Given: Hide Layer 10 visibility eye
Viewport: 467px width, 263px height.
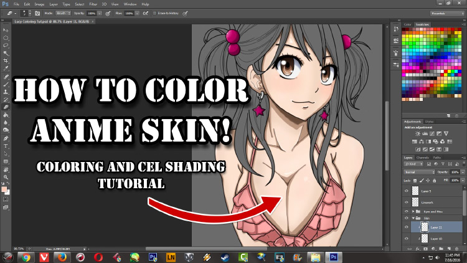Looking at the screenshot, I should pos(406,239).
